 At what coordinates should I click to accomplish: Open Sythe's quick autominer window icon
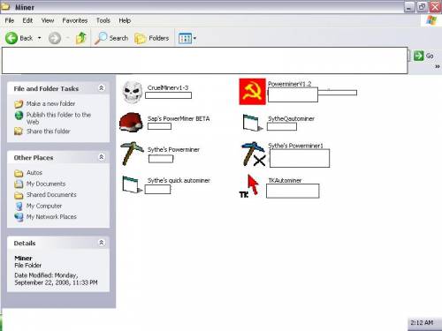coord(132,184)
